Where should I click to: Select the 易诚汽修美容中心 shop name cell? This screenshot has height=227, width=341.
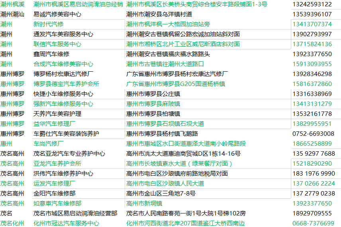[x=57, y=14]
